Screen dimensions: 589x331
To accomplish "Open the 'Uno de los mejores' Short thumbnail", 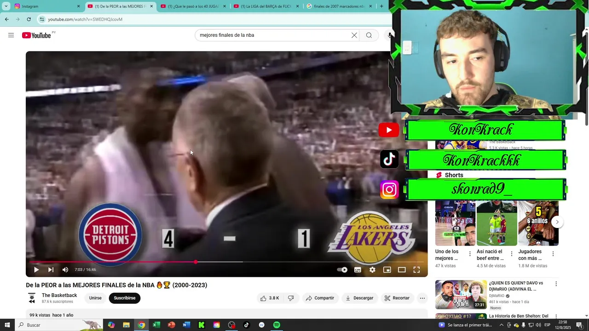I will point(455,223).
